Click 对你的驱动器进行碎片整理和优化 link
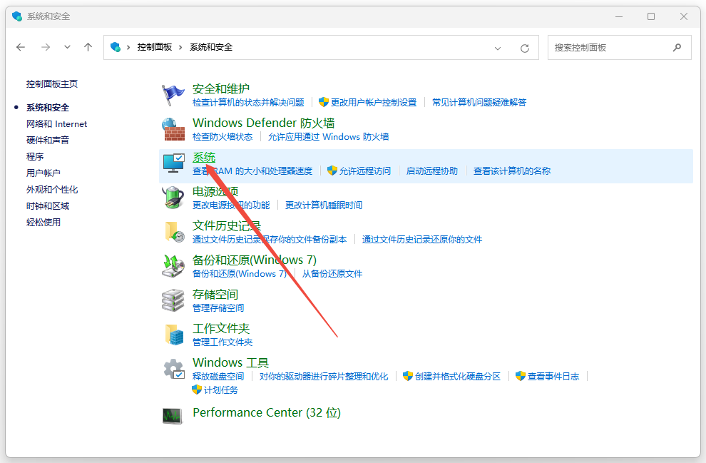The image size is (706, 463). 323,377
